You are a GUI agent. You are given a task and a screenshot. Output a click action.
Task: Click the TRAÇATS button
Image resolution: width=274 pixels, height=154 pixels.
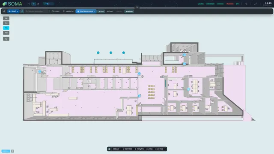pyautogui.click(x=139, y=149)
